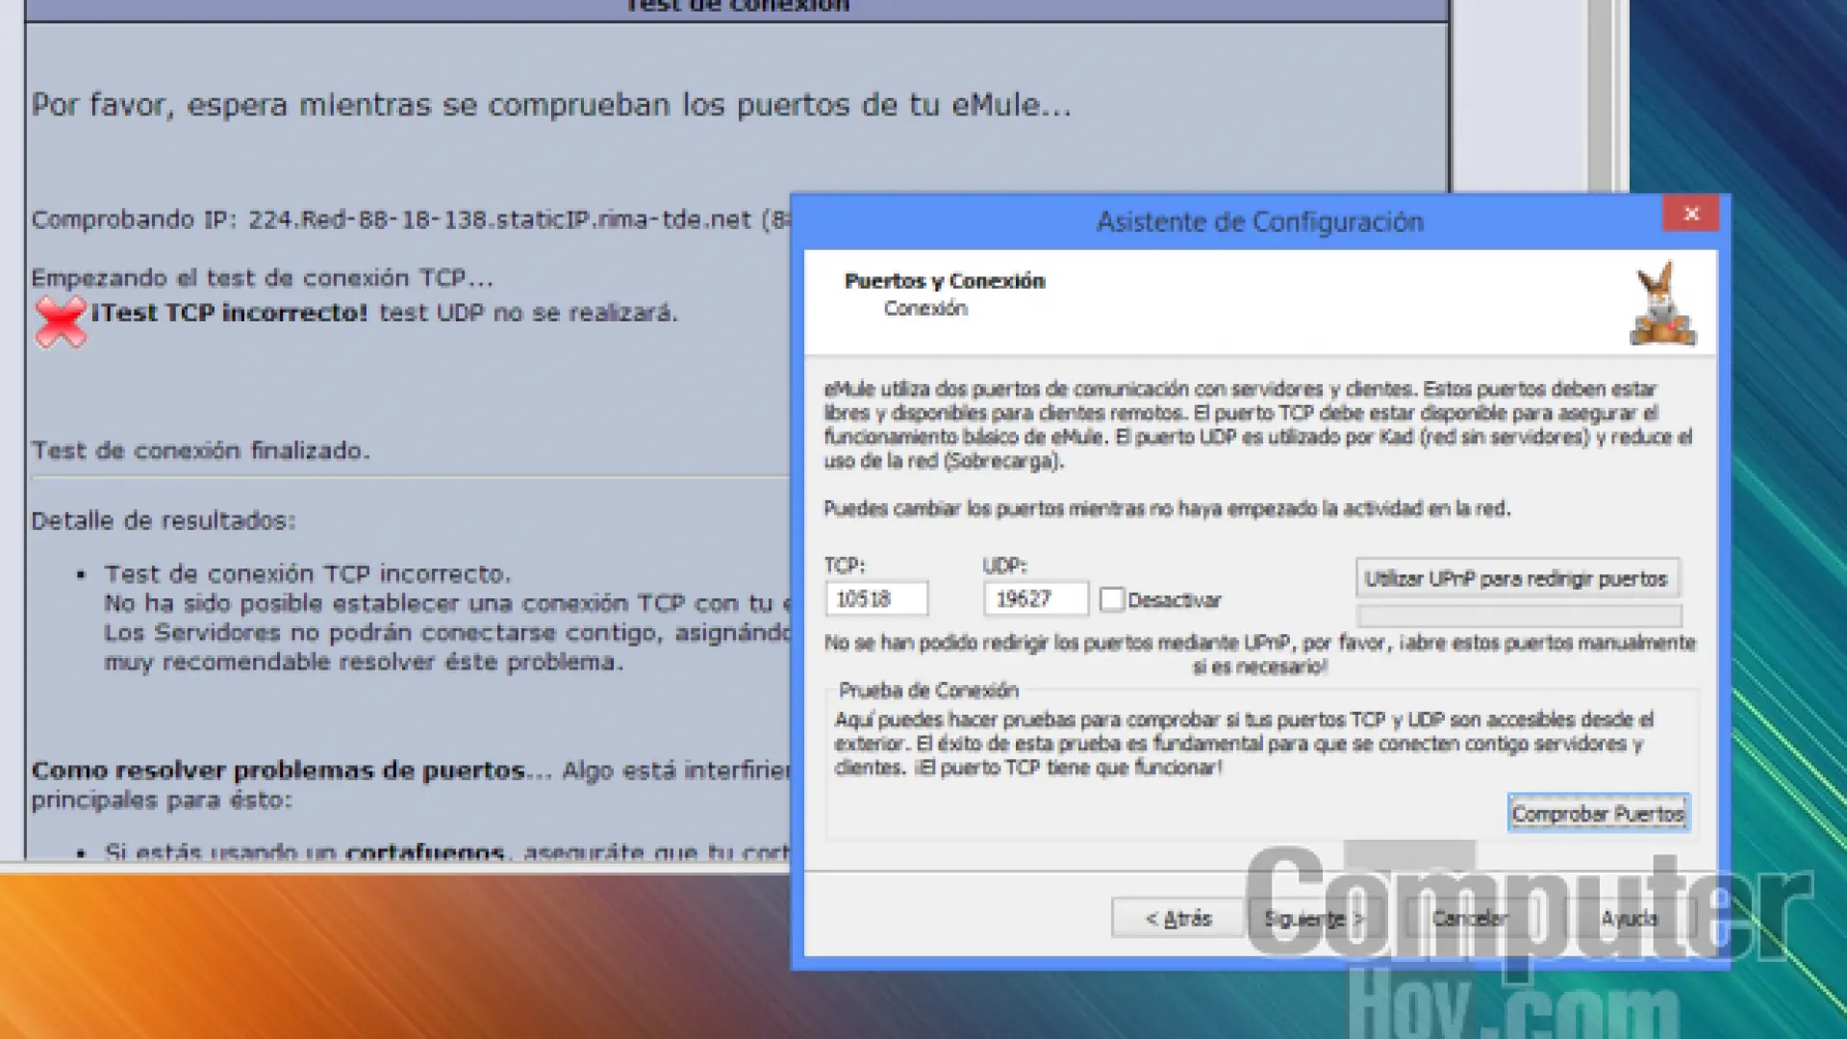The image size is (1847, 1039).
Task: Close the Asistente de Configuración dialog
Action: [x=1691, y=214]
